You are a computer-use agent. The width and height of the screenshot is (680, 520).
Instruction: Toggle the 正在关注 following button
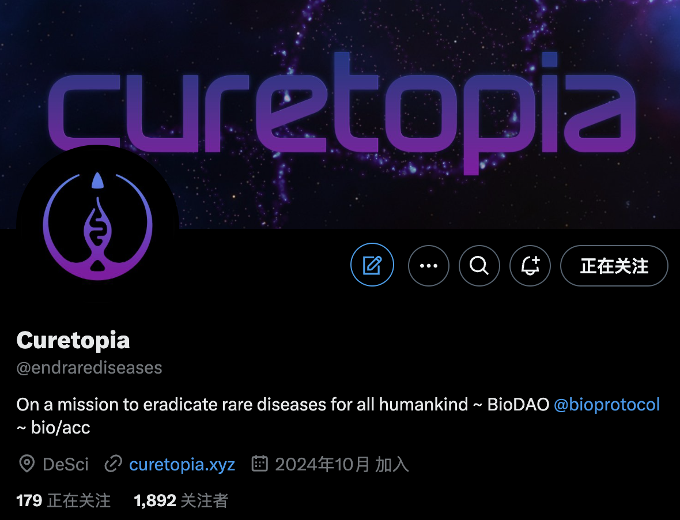coord(614,266)
